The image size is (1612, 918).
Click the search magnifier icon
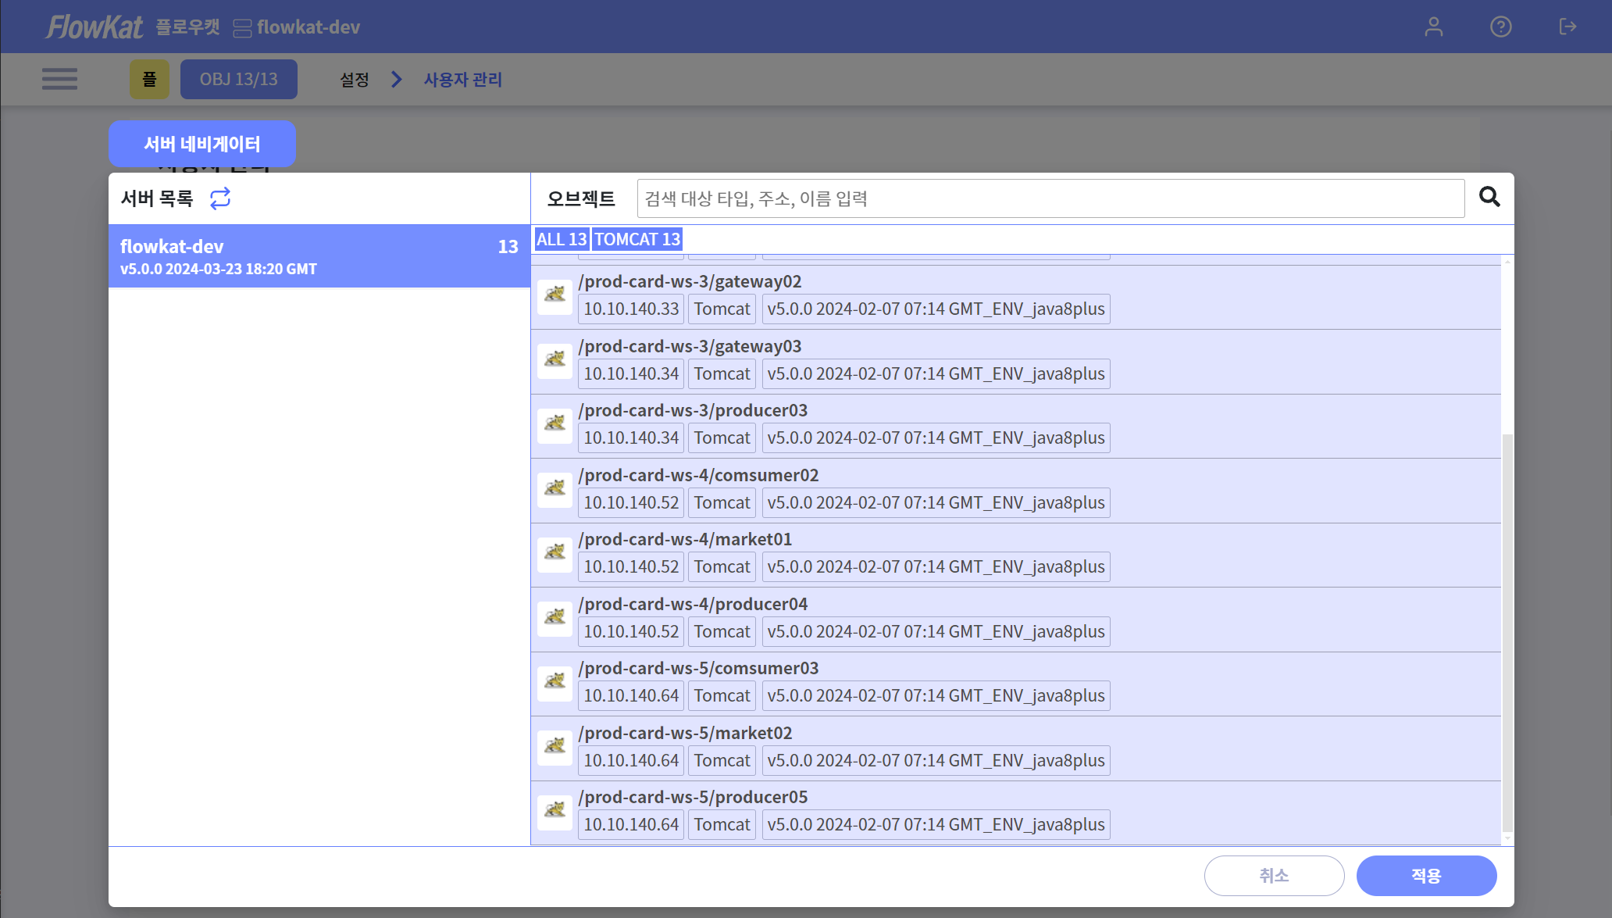pos(1489,197)
